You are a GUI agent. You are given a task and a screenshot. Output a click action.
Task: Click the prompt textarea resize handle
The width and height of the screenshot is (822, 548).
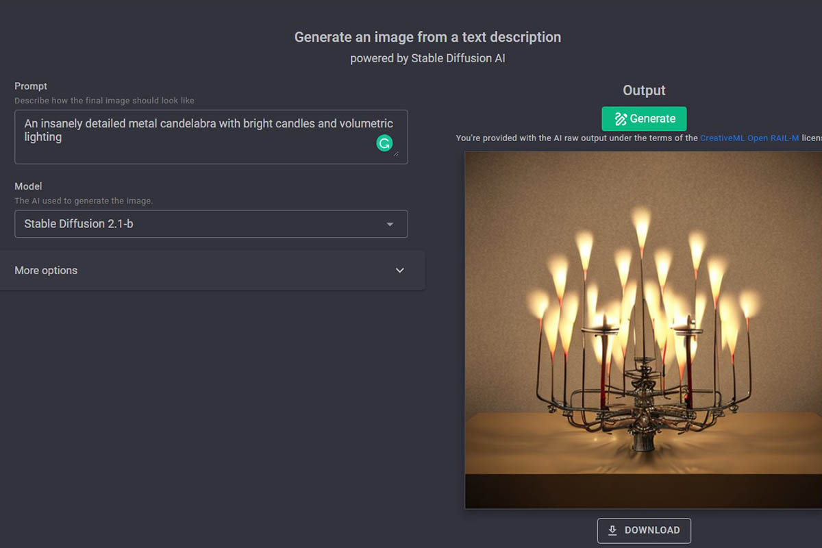396,153
